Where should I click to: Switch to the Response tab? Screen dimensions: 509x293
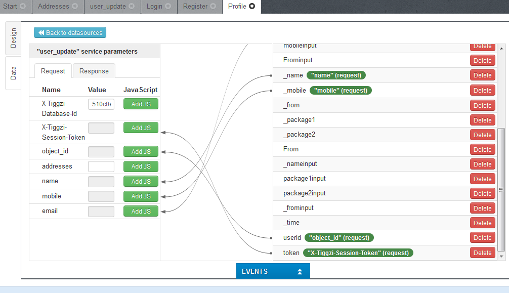click(x=94, y=71)
